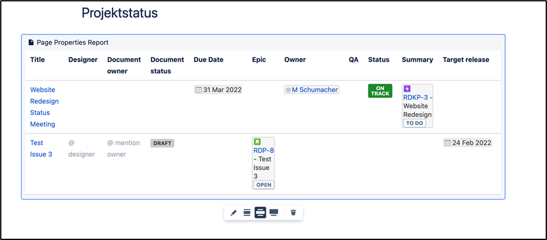The width and height of the screenshot is (547, 240).
Task: Click the ON TRACK status lozenge
Action: (380, 91)
